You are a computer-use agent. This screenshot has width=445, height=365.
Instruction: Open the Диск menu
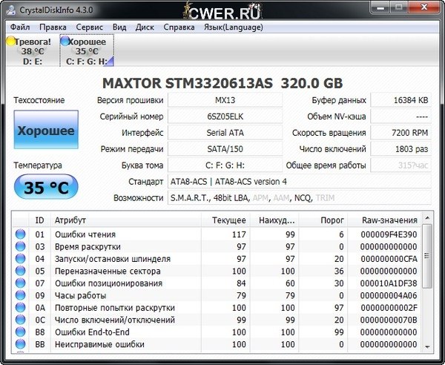145,27
